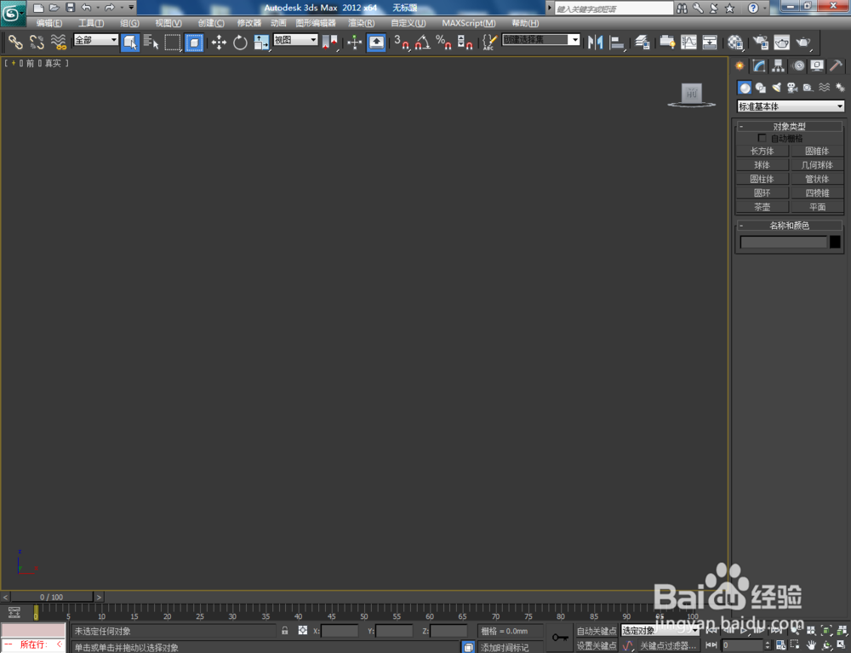851x653 pixels.
Task: Click the Align tool icon
Action: coord(617,43)
